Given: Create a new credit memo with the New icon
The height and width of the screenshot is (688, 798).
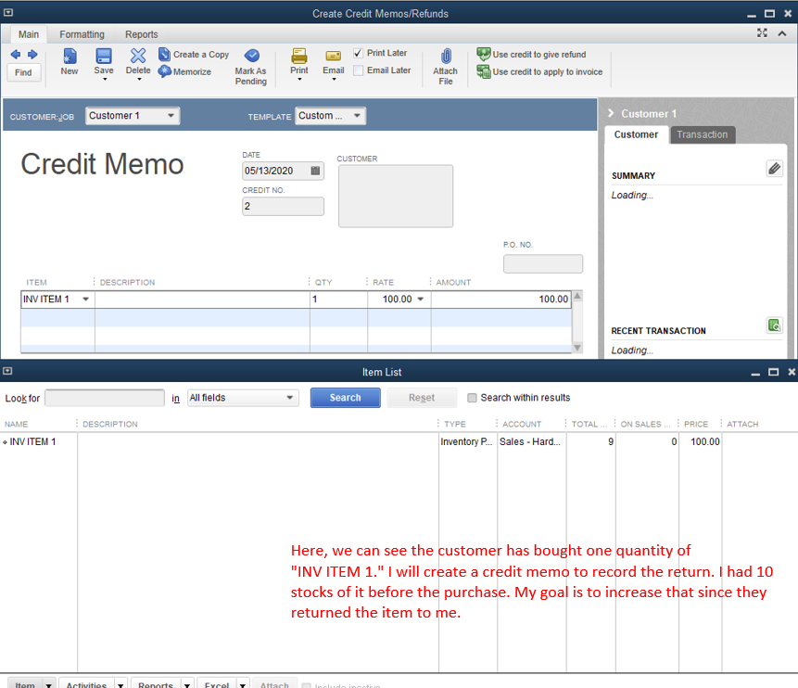Looking at the screenshot, I should 70,56.
